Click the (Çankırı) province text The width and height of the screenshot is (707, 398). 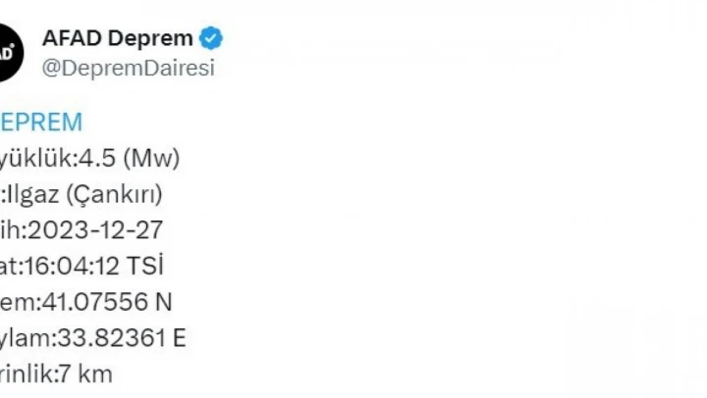tap(115, 194)
